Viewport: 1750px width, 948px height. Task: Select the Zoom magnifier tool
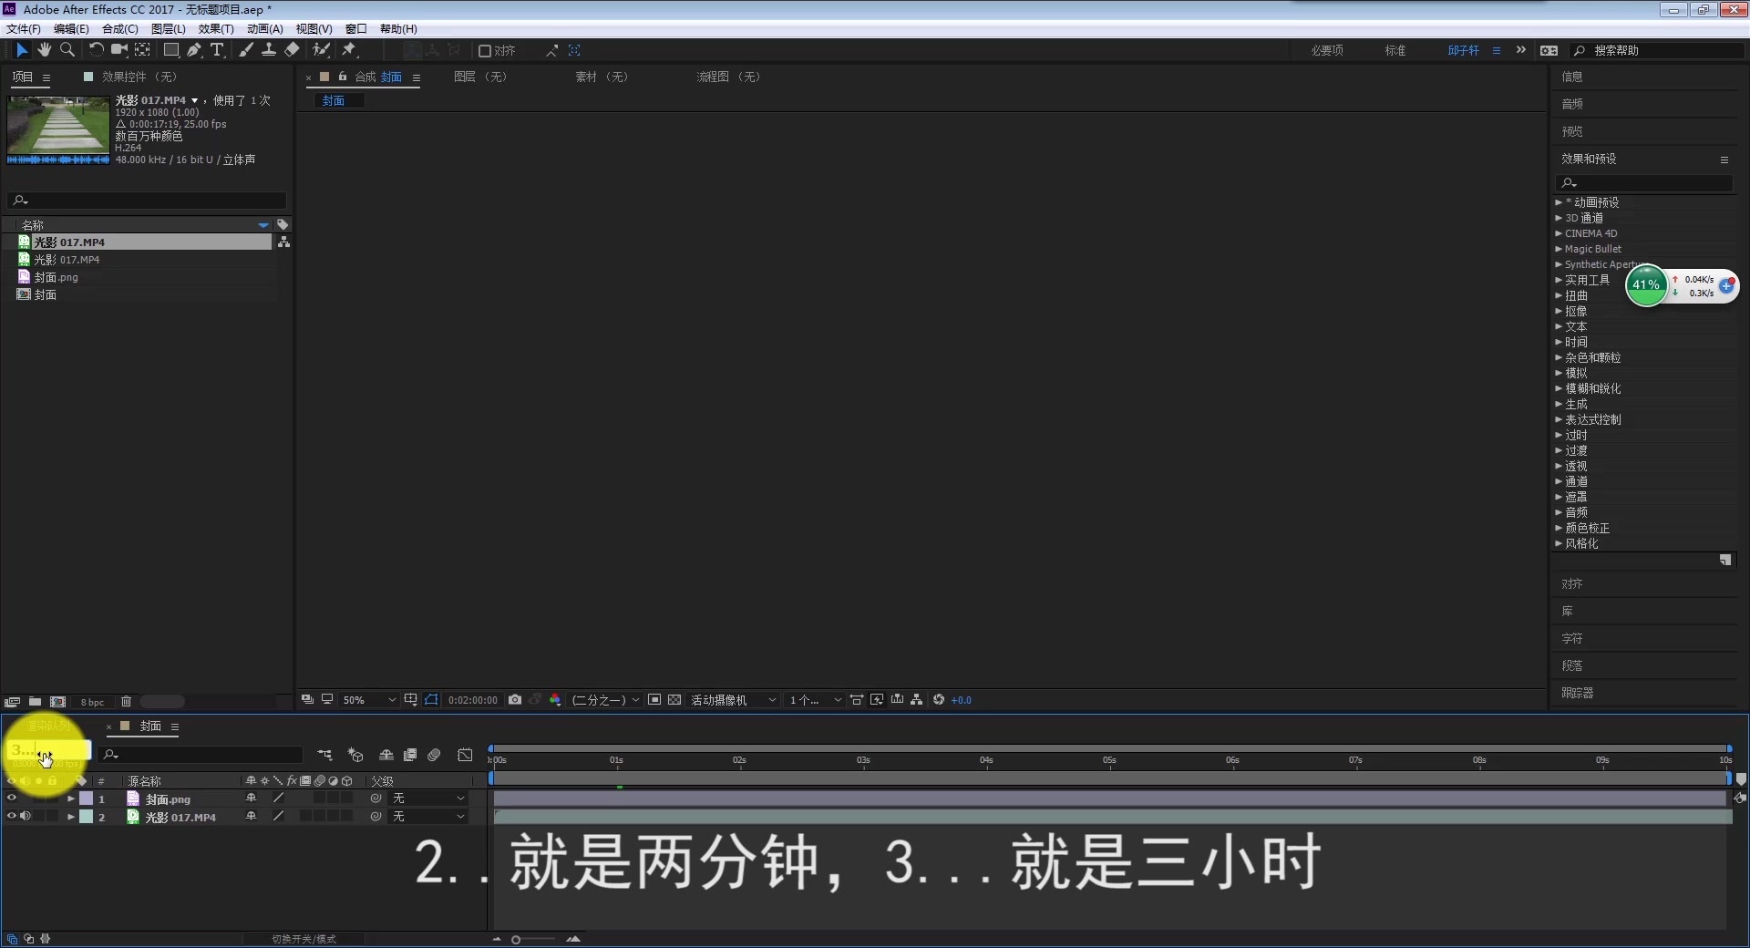(x=67, y=50)
